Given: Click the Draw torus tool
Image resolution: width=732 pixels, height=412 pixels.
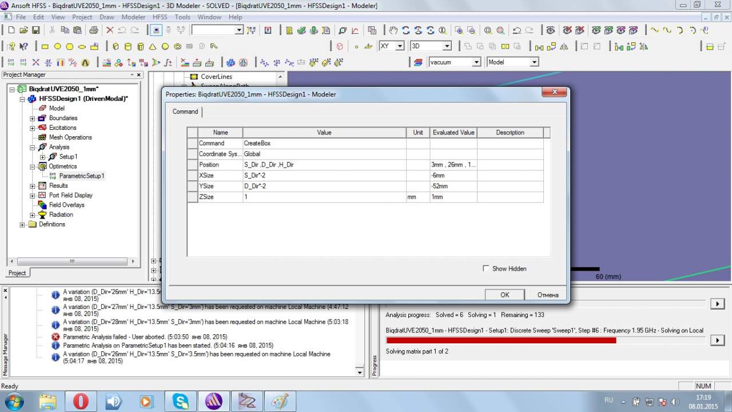Looking at the screenshot, I should click(x=178, y=46).
